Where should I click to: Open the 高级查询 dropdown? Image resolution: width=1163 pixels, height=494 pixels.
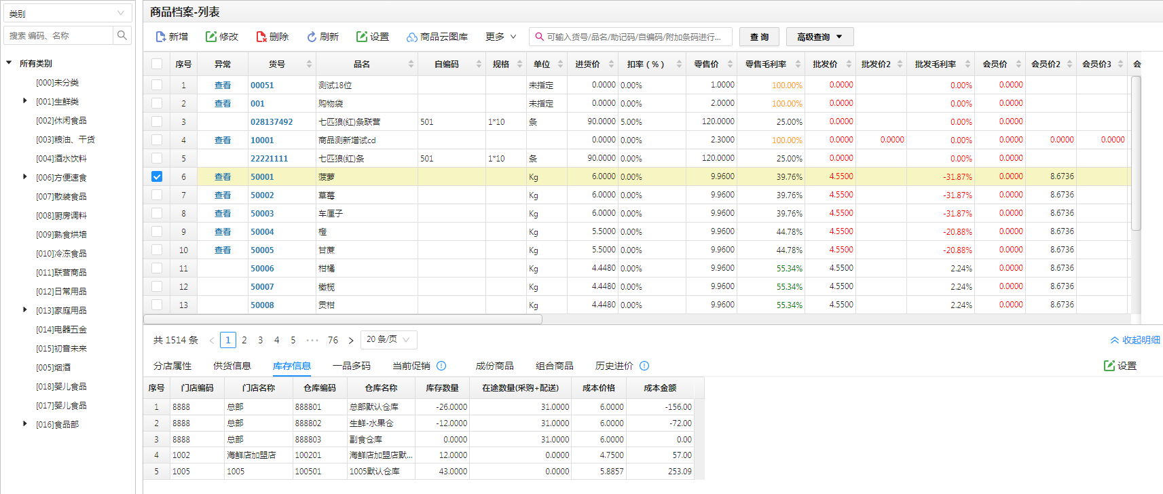819,37
